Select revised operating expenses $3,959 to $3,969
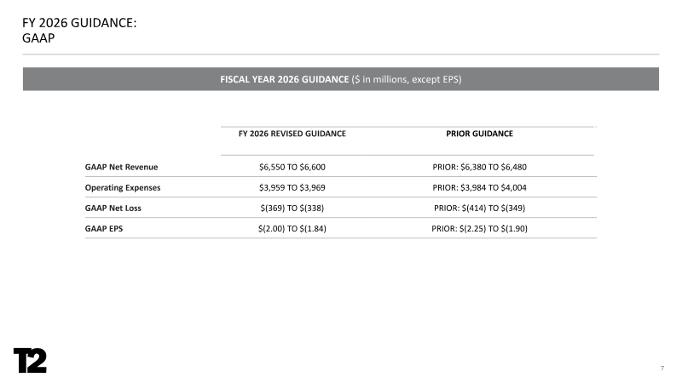 pos(292,186)
